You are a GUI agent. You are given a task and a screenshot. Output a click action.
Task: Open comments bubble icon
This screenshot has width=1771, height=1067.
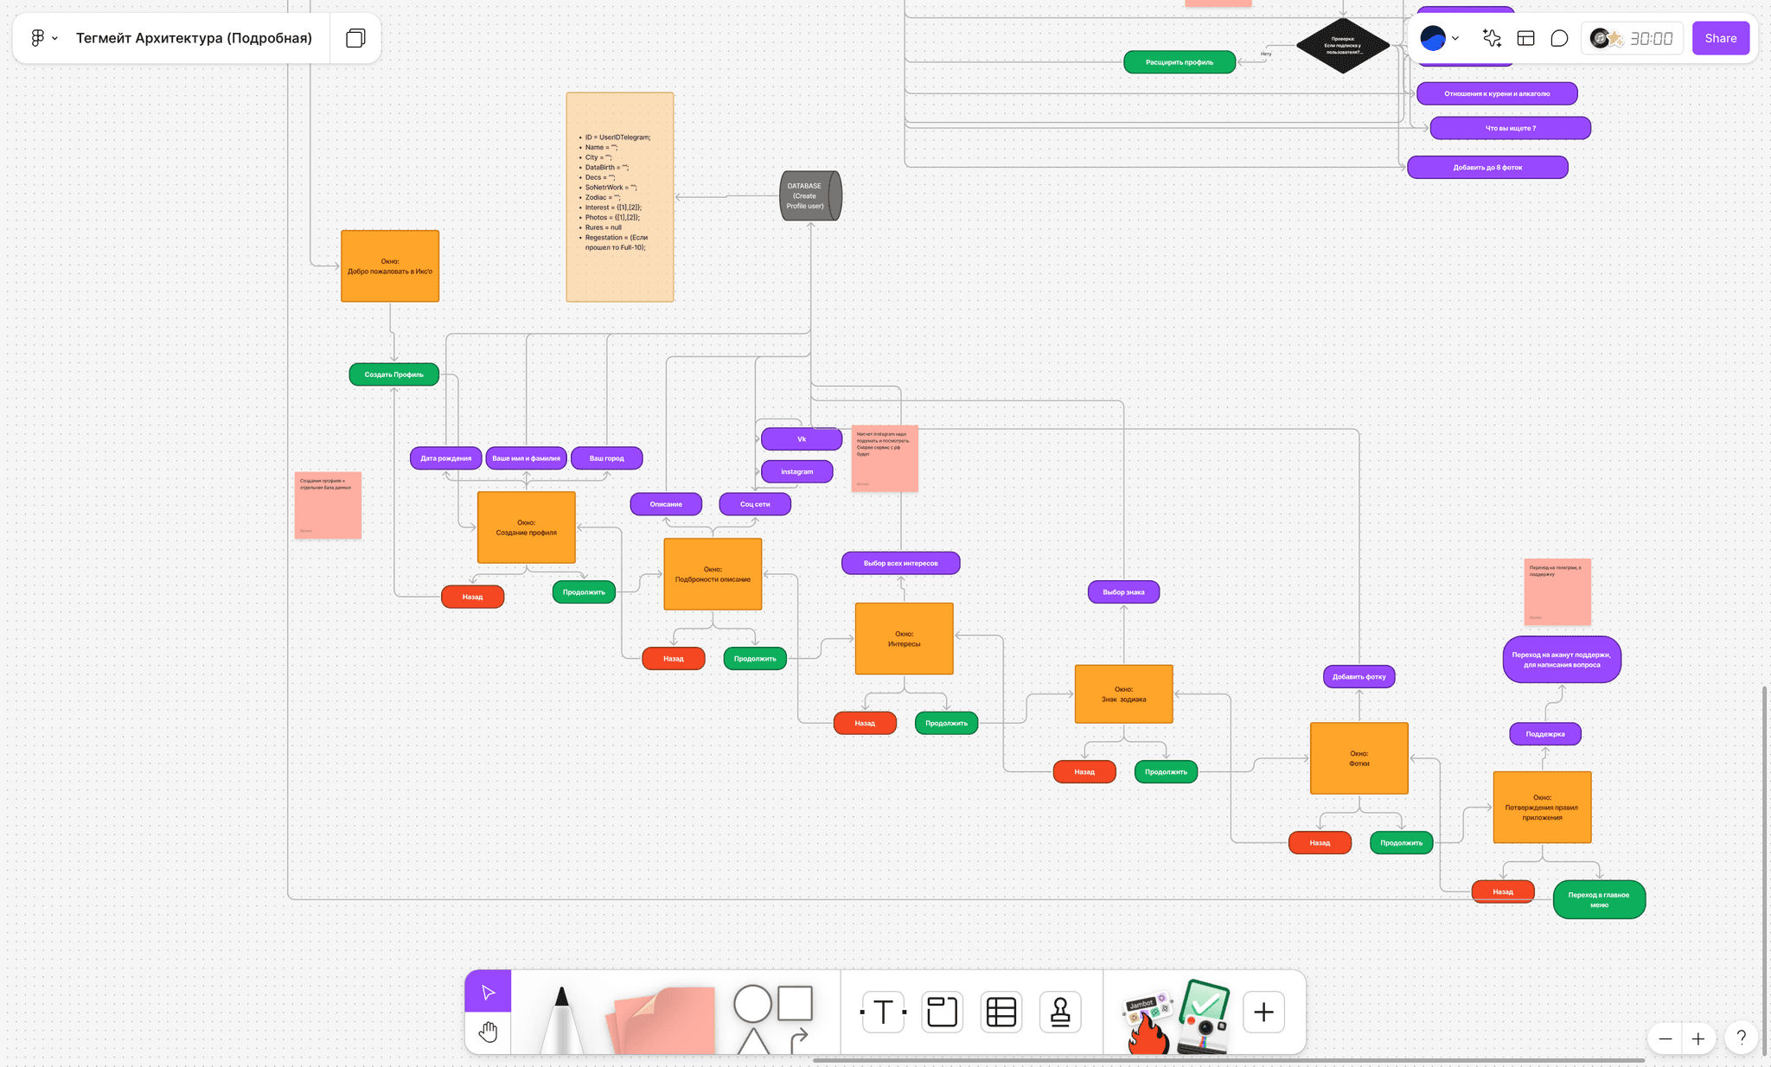[1559, 38]
